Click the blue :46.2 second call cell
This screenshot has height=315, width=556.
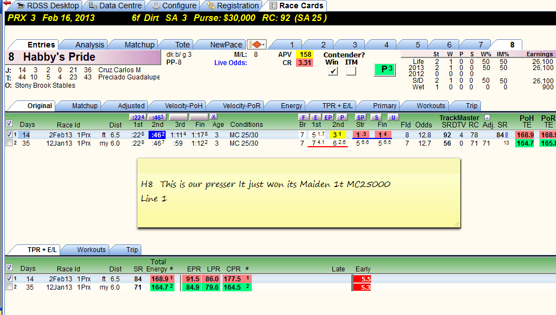coord(157,135)
